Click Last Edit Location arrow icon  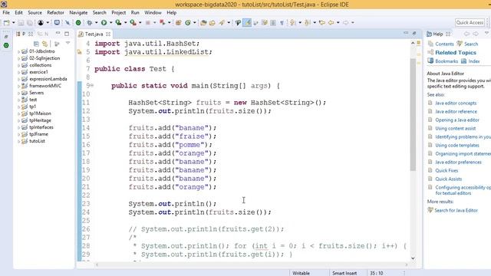(321, 22)
